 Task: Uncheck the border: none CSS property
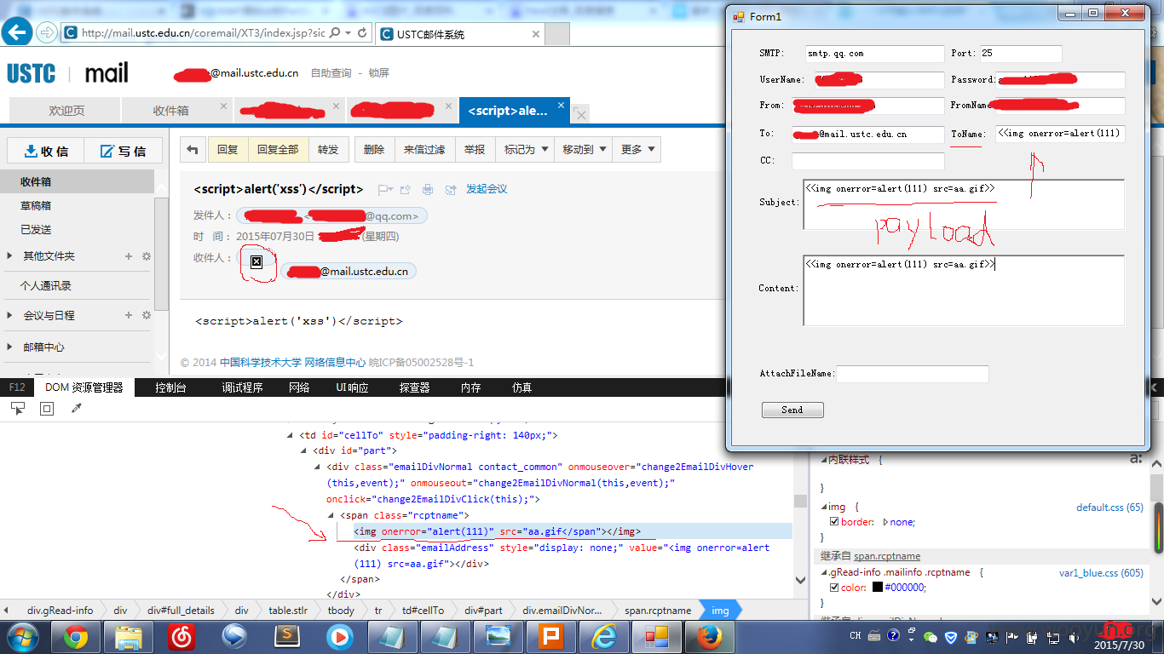[x=835, y=522]
